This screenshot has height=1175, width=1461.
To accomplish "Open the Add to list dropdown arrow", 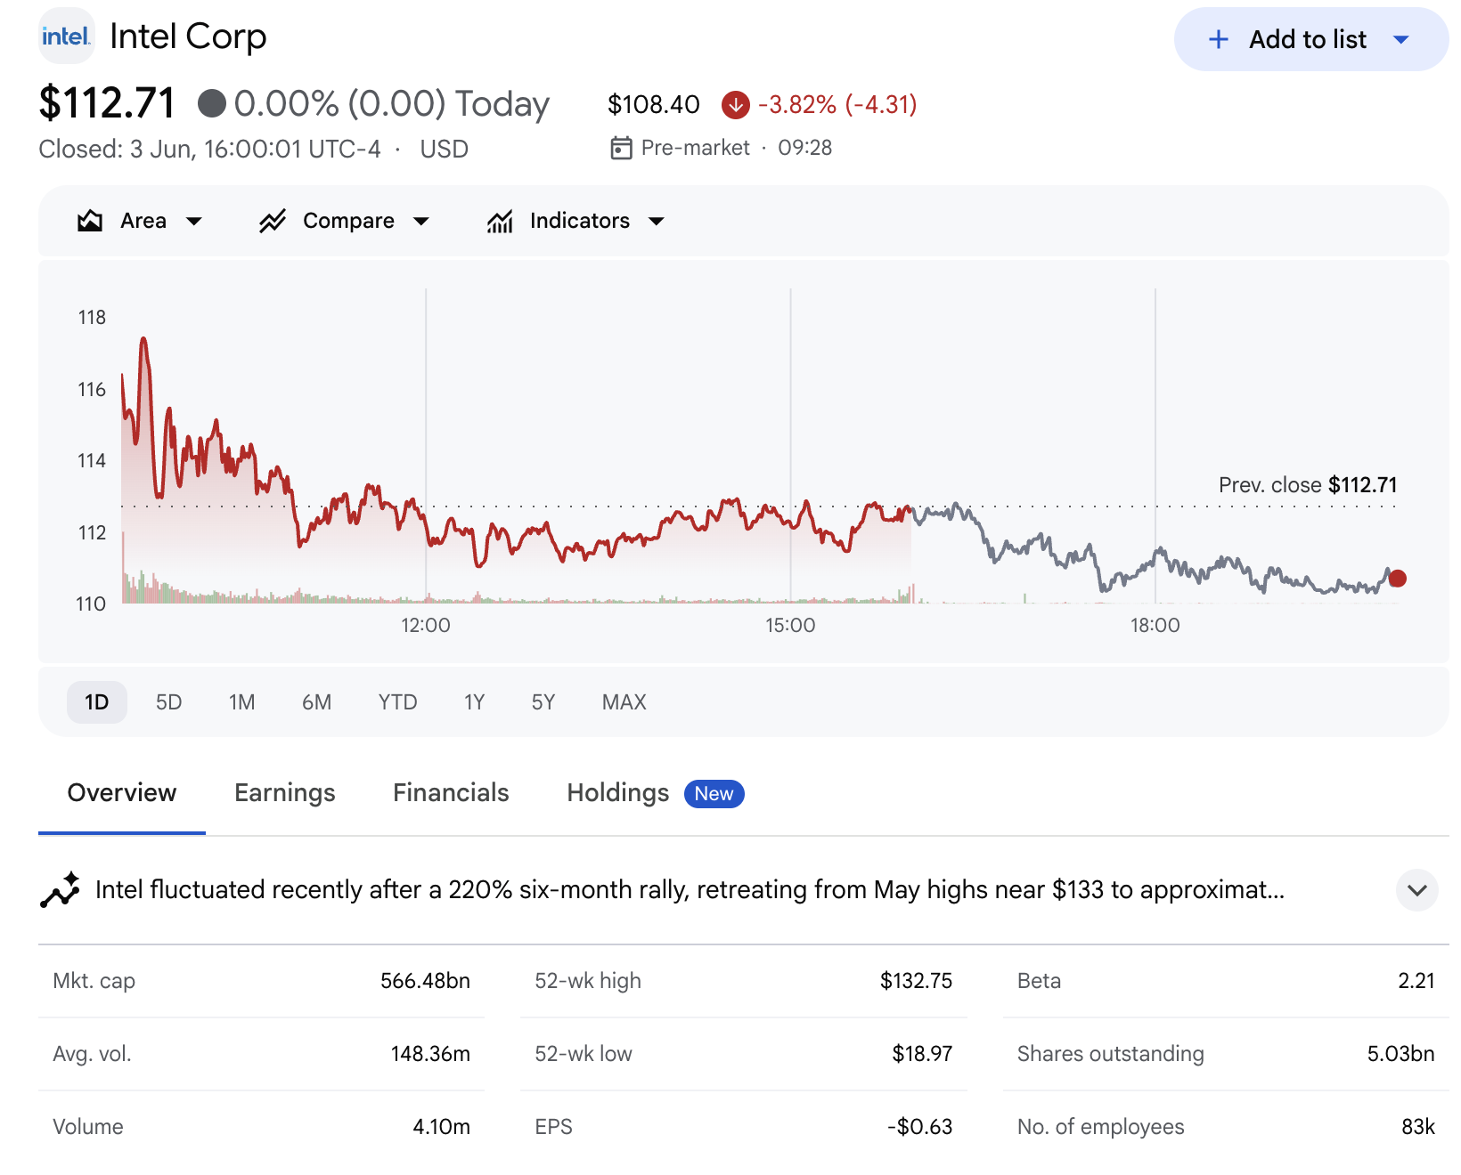I will coord(1401,39).
